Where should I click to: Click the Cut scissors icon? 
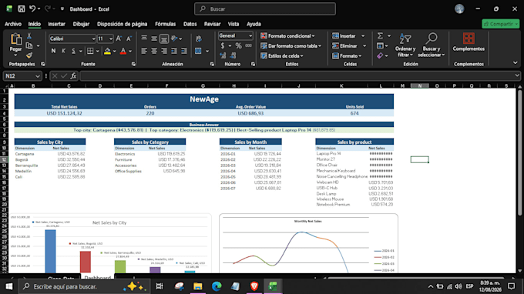(29, 35)
